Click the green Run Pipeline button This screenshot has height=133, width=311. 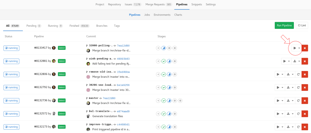284,26
